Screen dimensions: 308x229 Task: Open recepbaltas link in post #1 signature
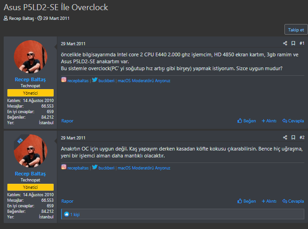78,81
